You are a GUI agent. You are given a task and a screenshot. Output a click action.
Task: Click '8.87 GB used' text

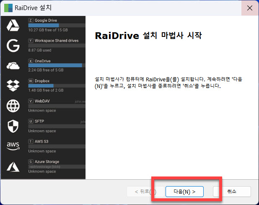click(40, 50)
